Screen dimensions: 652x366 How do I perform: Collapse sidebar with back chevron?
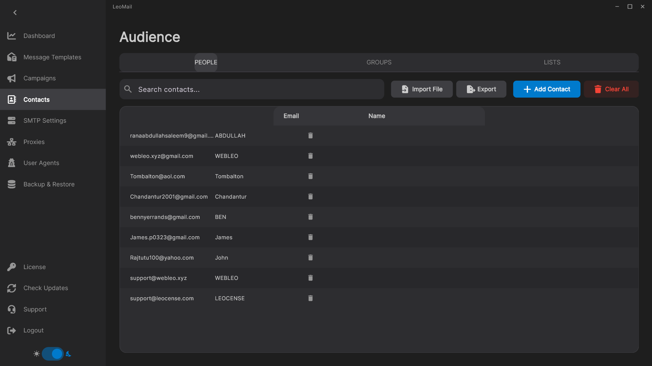(x=15, y=13)
